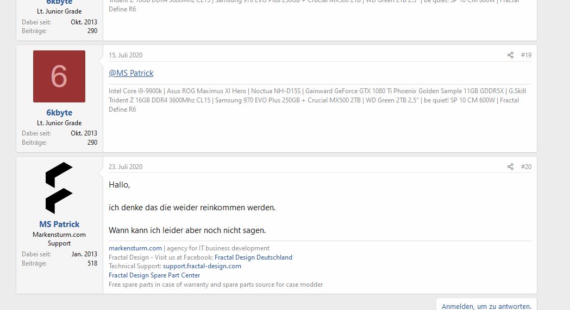This screenshot has width=570, height=310.
Task: Open the permalink for post #19
Action: (526, 55)
